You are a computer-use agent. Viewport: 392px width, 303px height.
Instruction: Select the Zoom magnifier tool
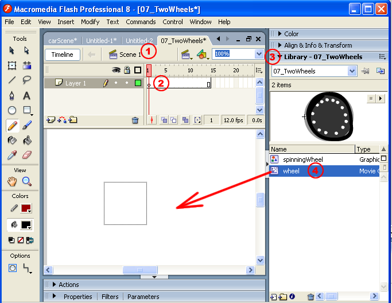[x=27, y=181]
